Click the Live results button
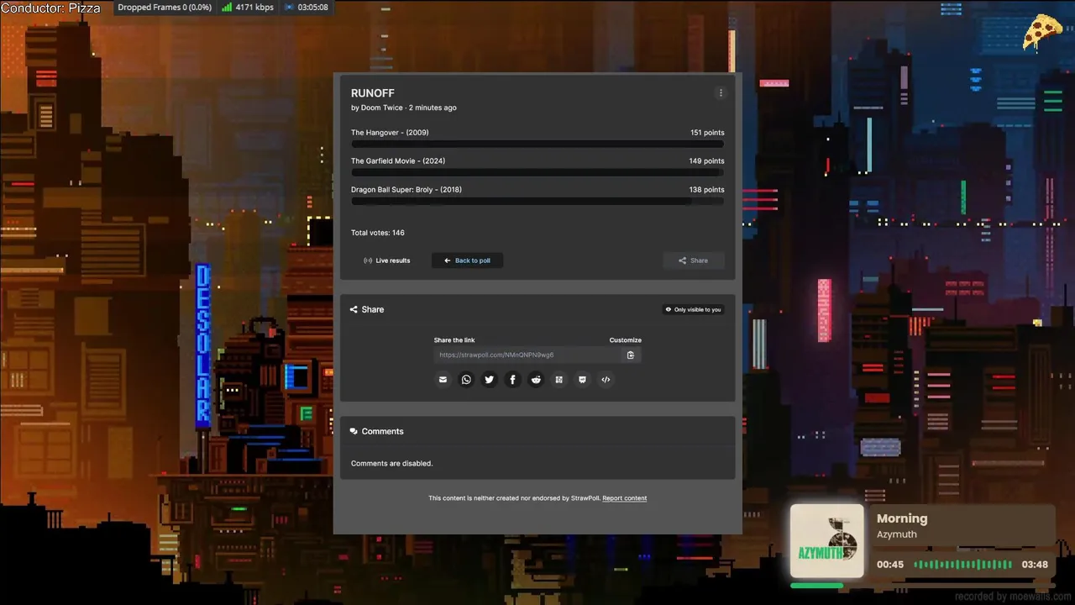The width and height of the screenshot is (1075, 605). [386, 260]
